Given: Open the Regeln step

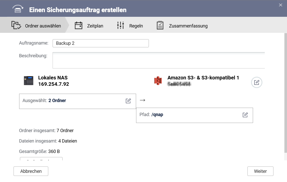Looking at the screenshot, I should pyautogui.click(x=136, y=26).
